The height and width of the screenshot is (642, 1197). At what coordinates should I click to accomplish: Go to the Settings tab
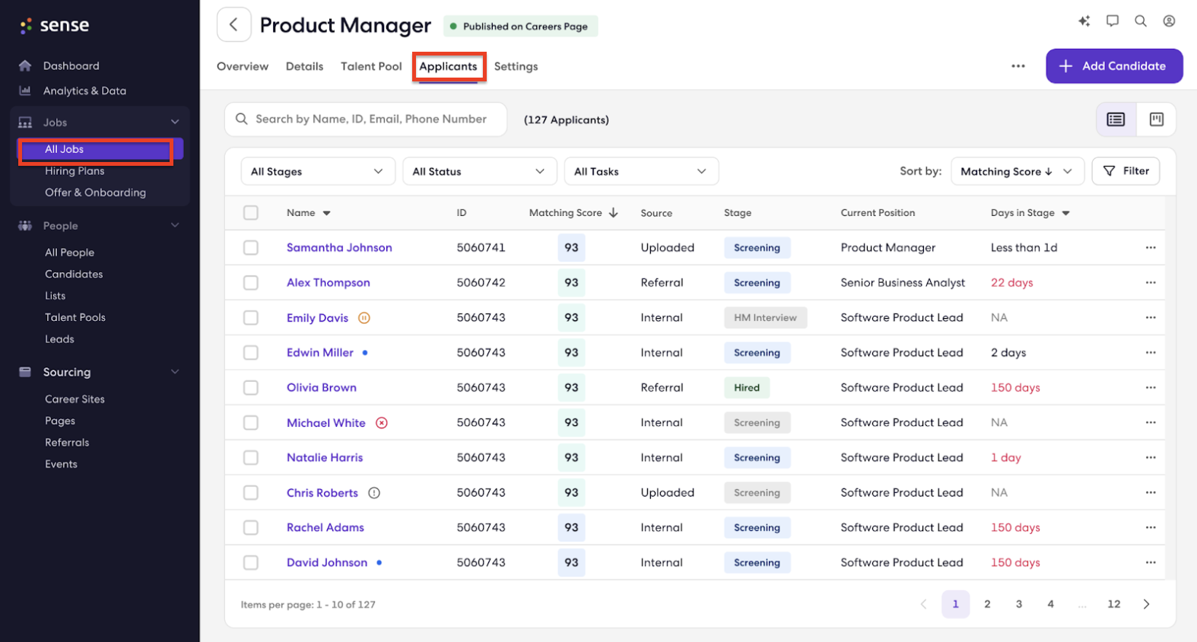coord(516,66)
